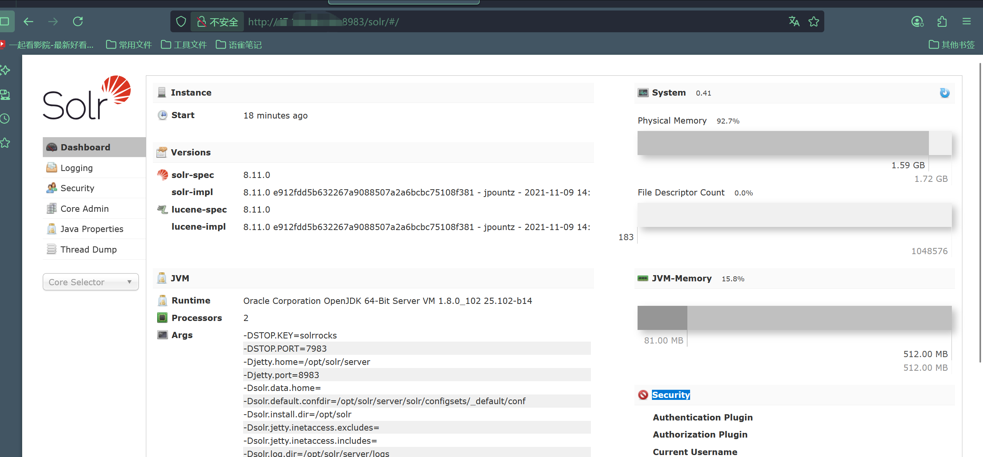Click the sidebar bookmarks star icon

tap(5, 143)
